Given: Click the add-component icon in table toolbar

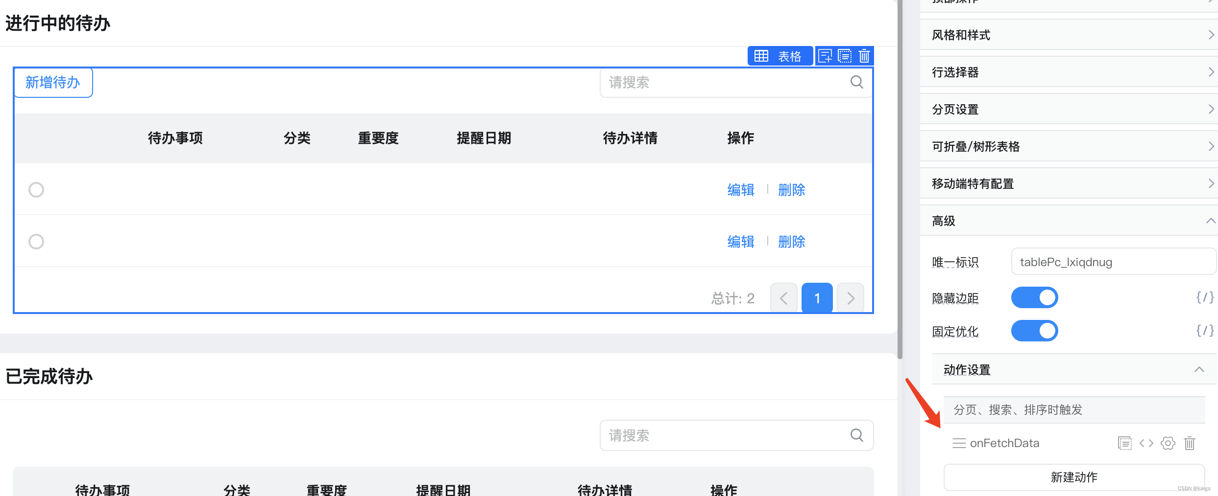Looking at the screenshot, I should point(825,56).
